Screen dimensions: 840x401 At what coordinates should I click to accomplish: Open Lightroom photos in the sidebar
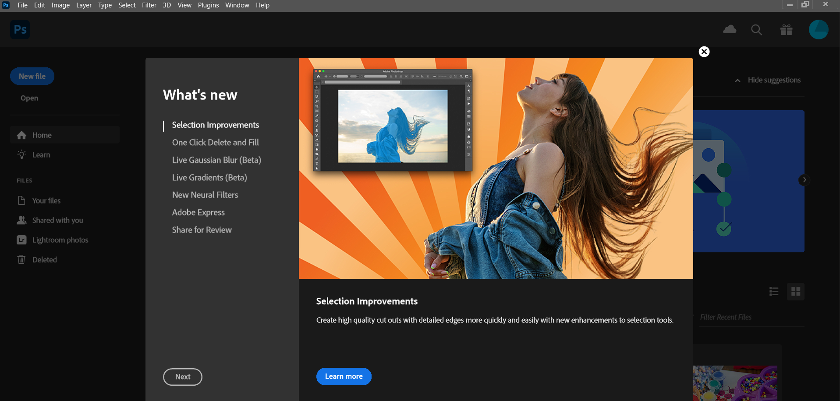click(x=65, y=240)
